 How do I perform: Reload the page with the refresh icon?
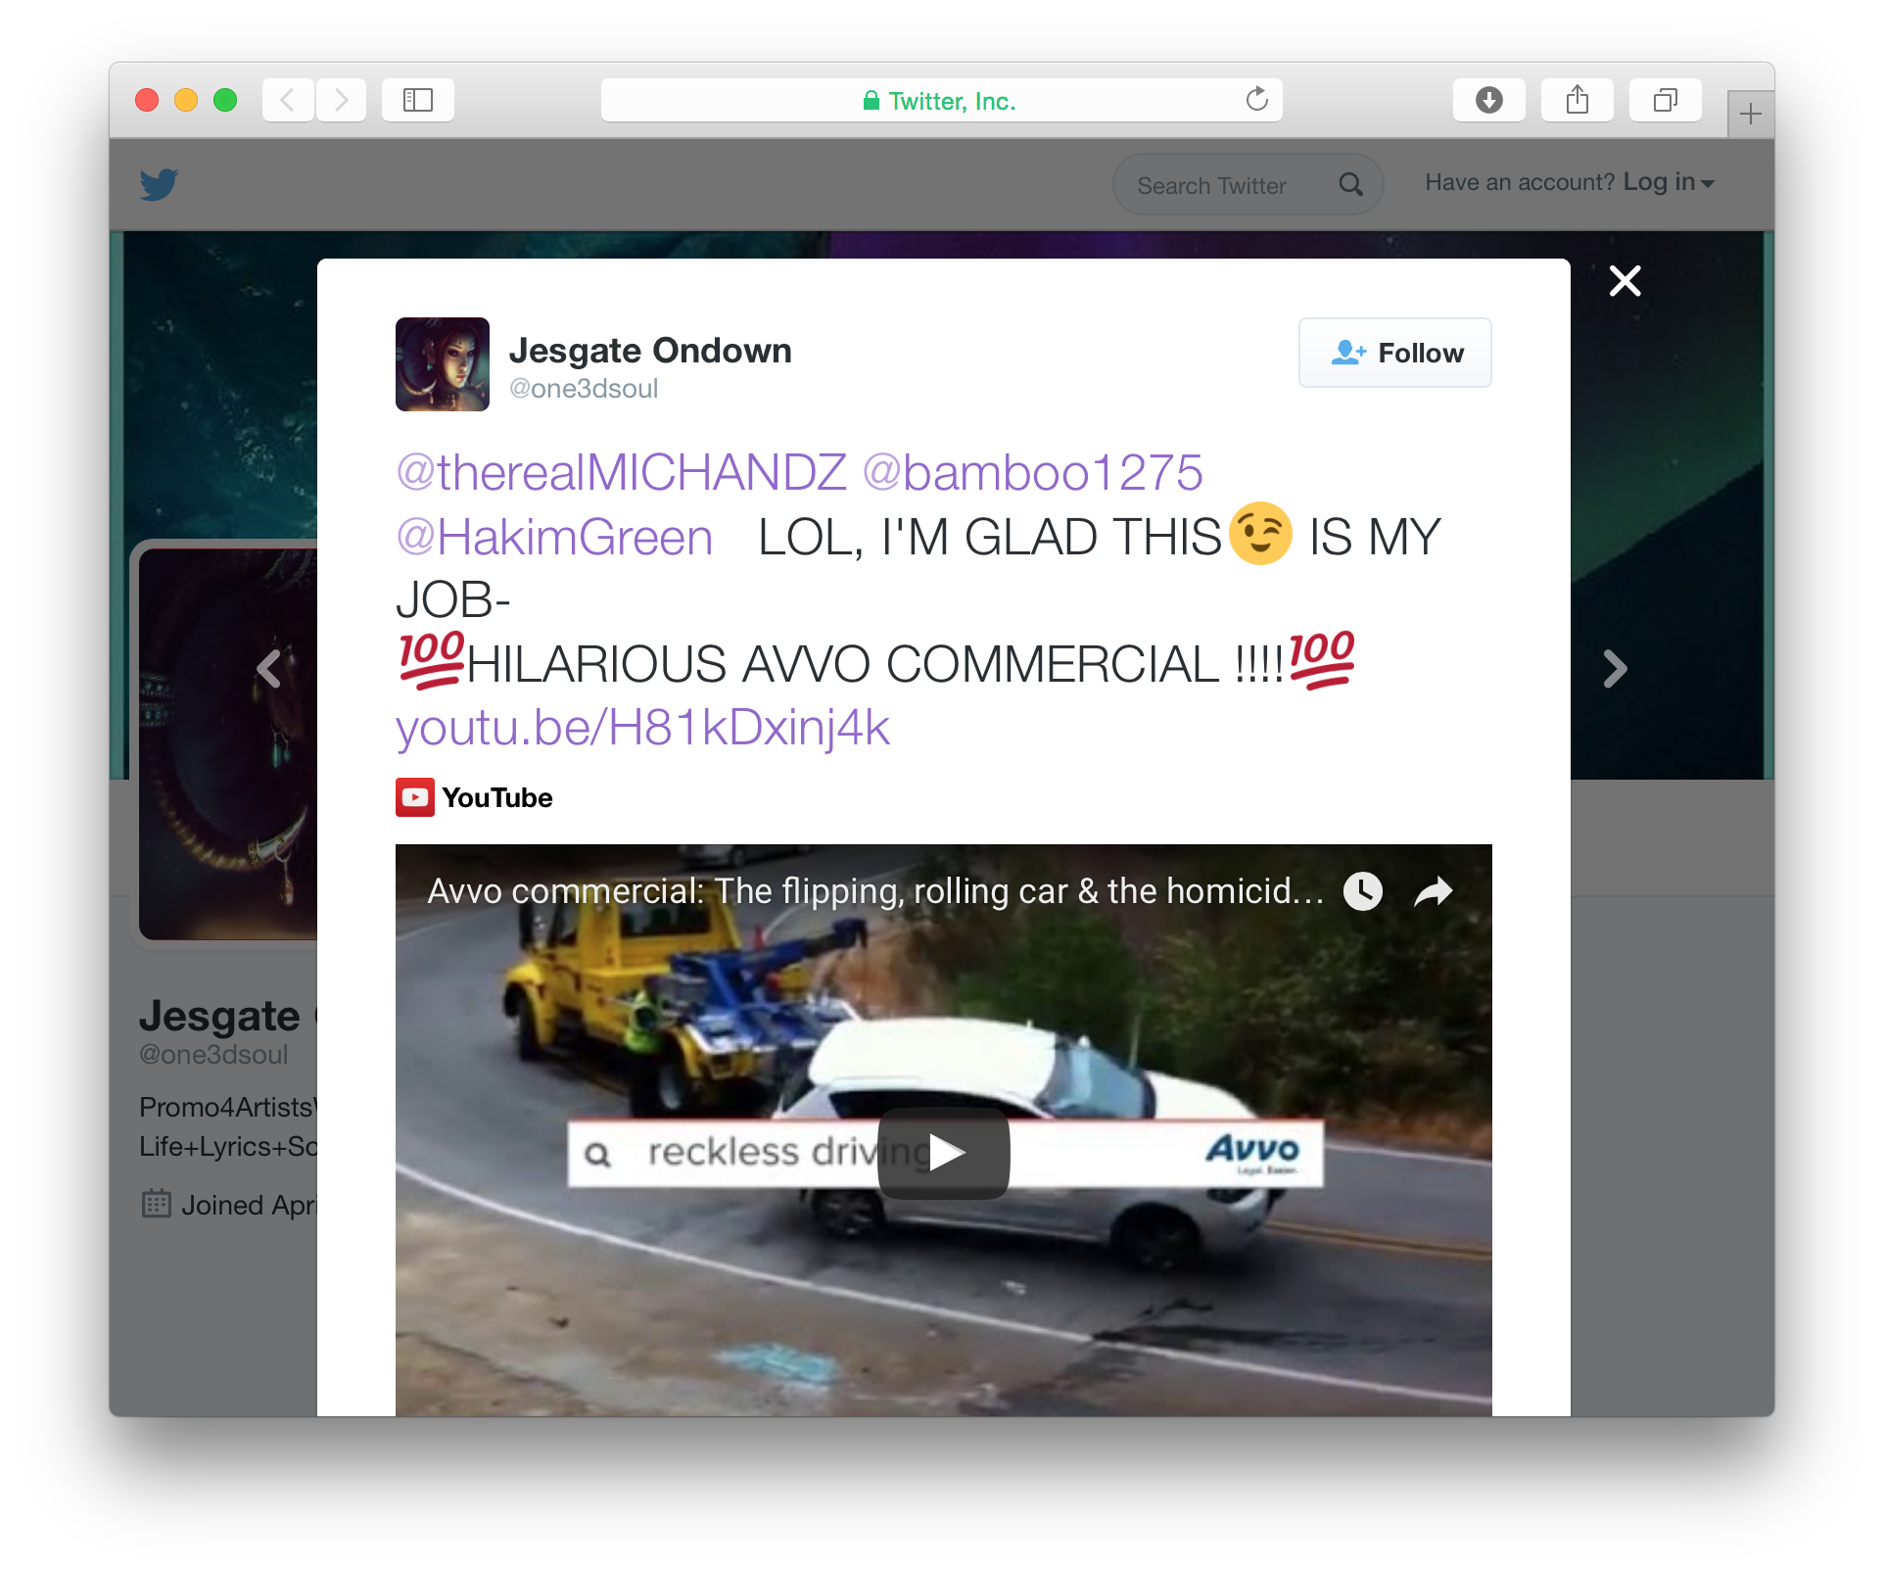(x=1256, y=100)
